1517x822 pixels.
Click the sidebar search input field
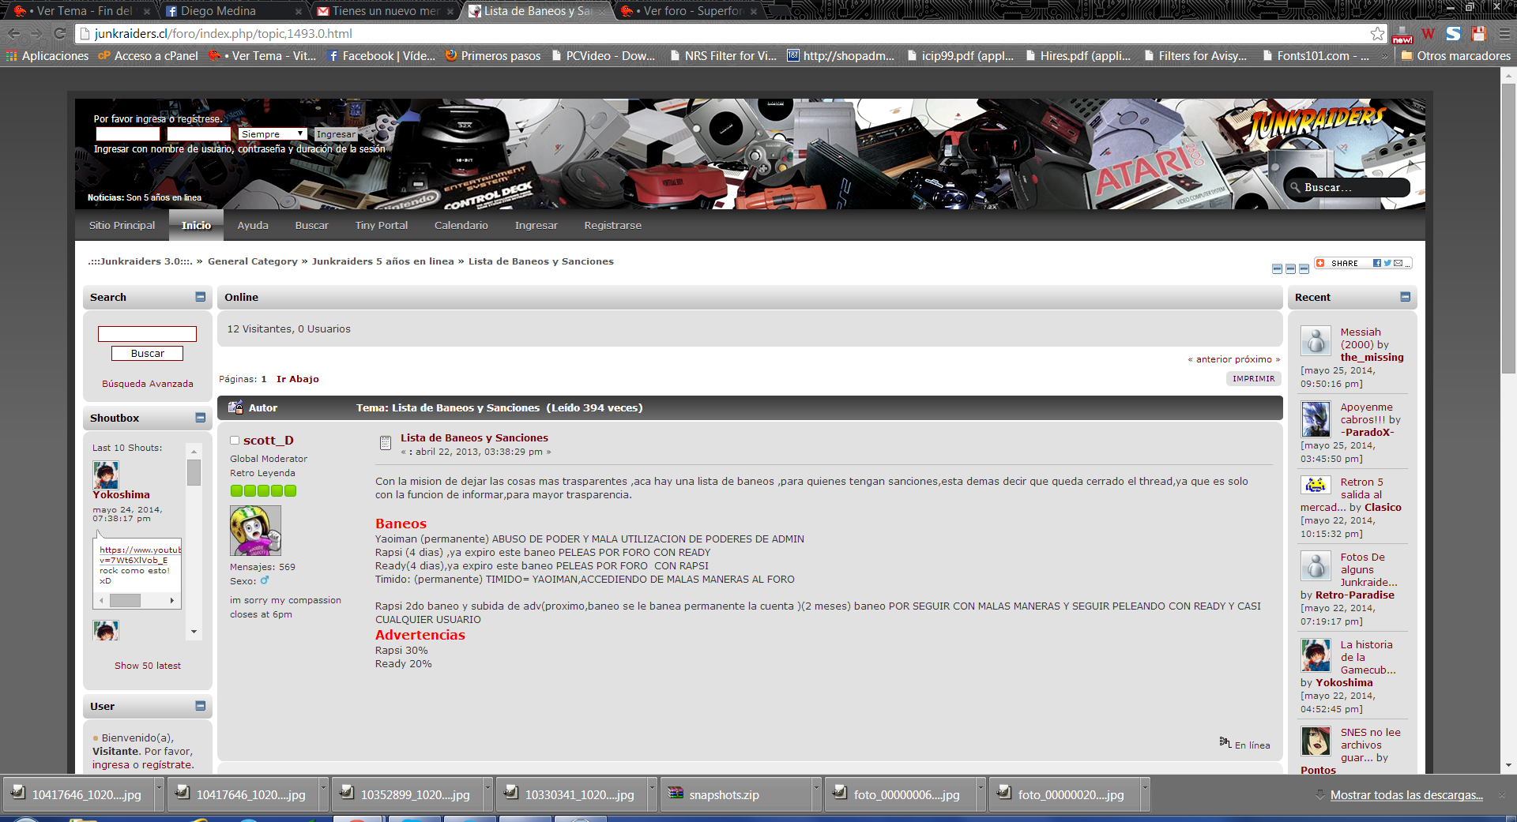pyautogui.click(x=147, y=334)
